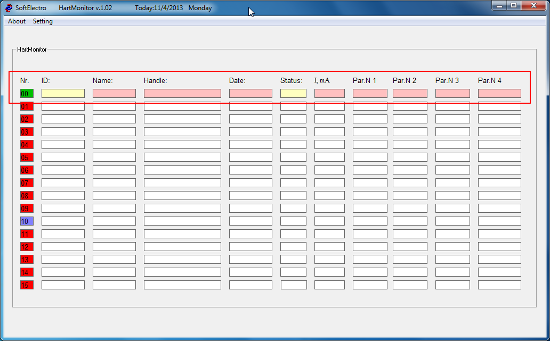Click the Par.N 1 field in row 07
This screenshot has width=550, height=341.
click(x=370, y=183)
